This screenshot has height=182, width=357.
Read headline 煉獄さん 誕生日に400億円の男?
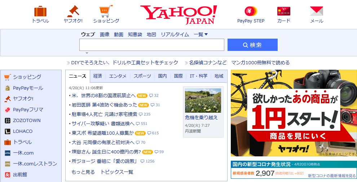tap(106, 152)
